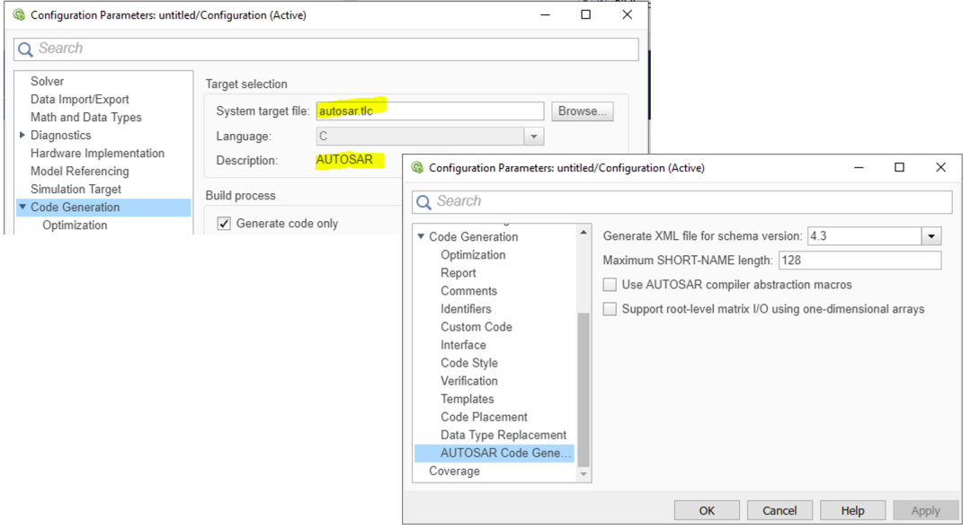
Task: Enable Support root-level matrix I/O checkbox
Action: 610,309
